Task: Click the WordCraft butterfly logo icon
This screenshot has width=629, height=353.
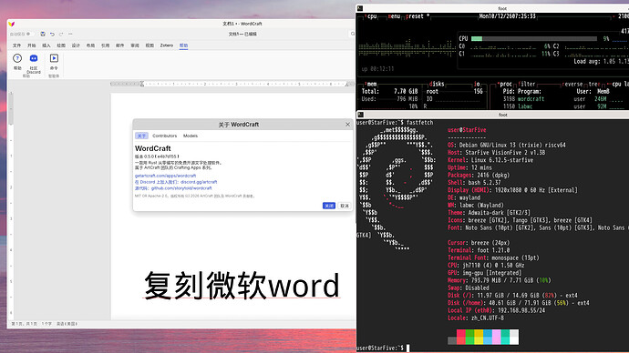Action: pyautogui.click(x=11, y=24)
